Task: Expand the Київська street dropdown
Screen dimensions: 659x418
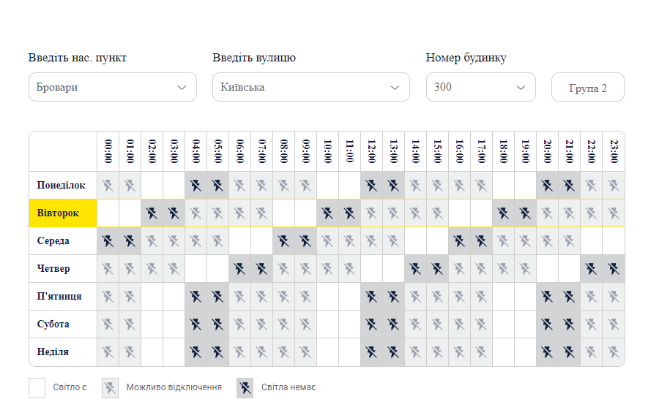Action: 311,87
